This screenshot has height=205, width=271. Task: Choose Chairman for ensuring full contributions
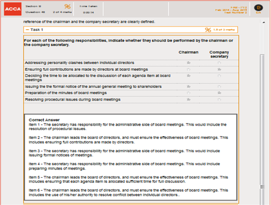pos(189,69)
